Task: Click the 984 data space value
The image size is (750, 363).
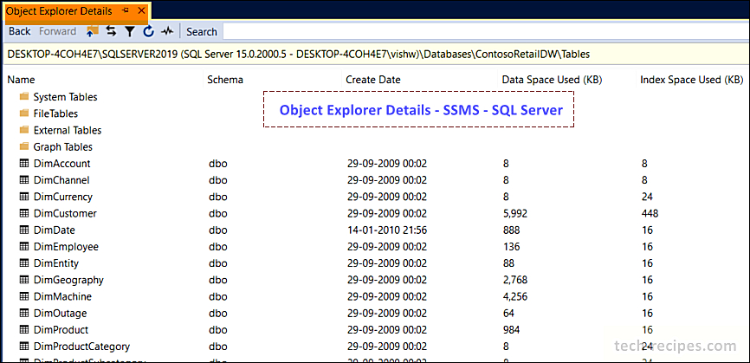Action: coord(511,330)
